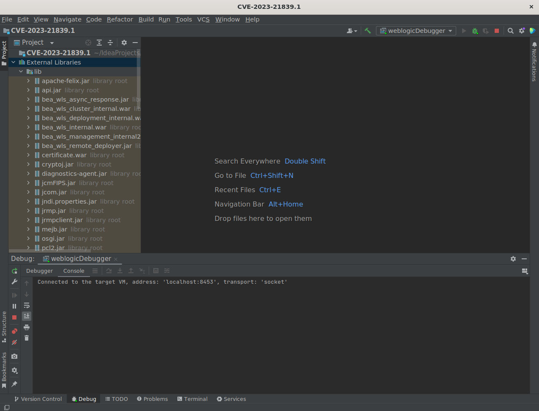Select cryptoj.jar in the project tree
Image resolution: width=539 pixels, height=411 pixels.
click(x=57, y=164)
